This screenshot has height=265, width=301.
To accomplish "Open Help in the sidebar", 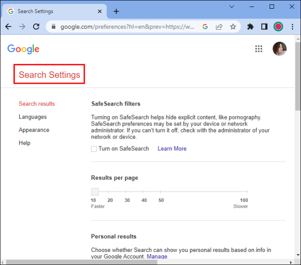I will coord(24,143).
